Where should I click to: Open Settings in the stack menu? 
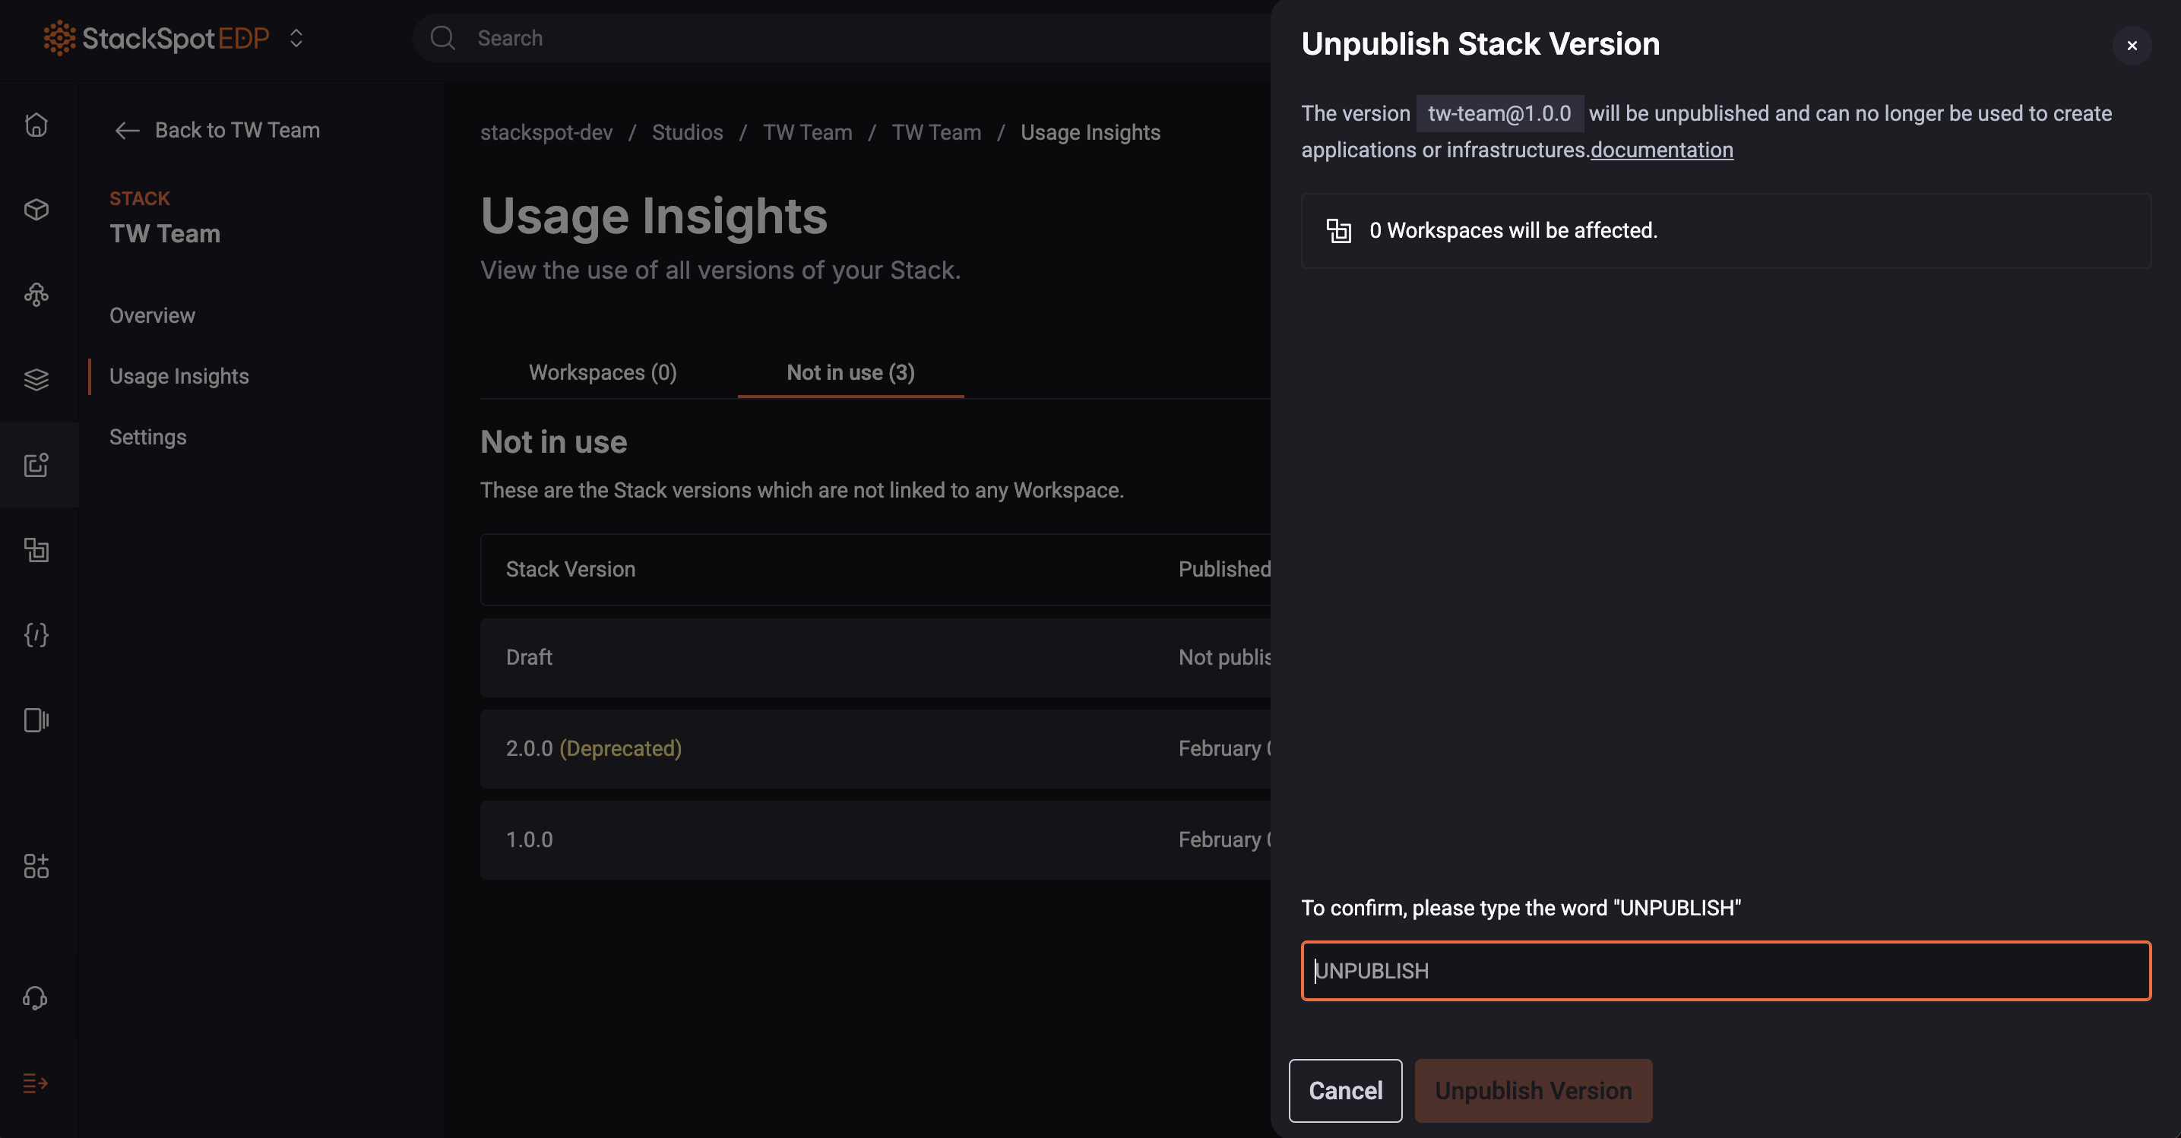[148, 438]
